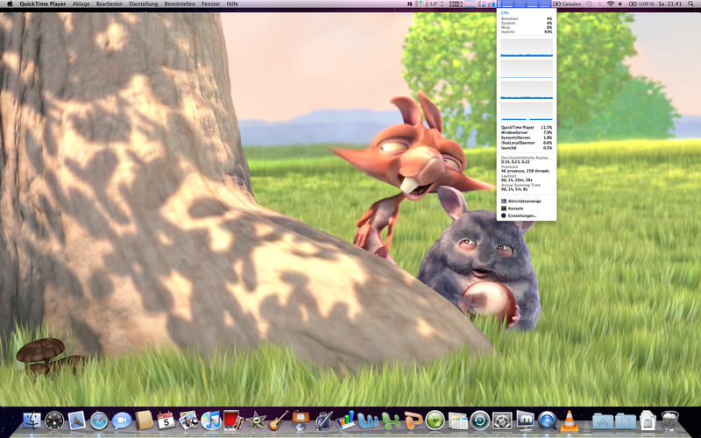Open the Fenster menu
The height and width of the screenshot is (438, 701).
210,4
